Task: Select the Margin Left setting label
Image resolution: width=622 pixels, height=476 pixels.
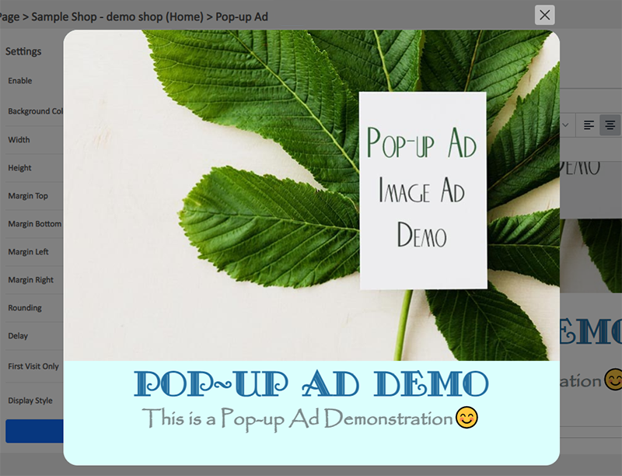Action: click(28, 252)
